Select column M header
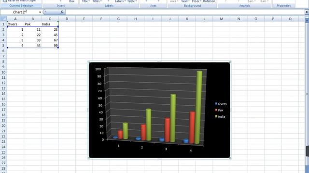 (221, 19)
